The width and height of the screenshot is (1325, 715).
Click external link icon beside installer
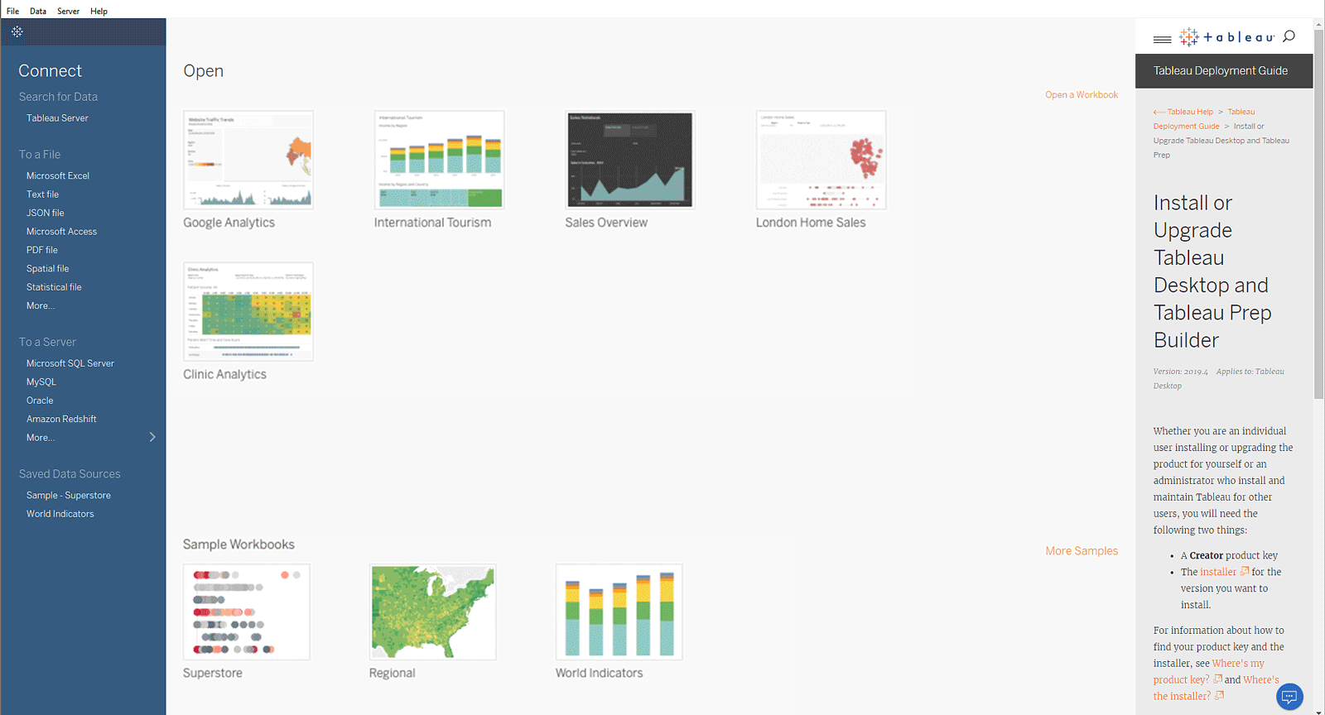(x=1244, y=571)
